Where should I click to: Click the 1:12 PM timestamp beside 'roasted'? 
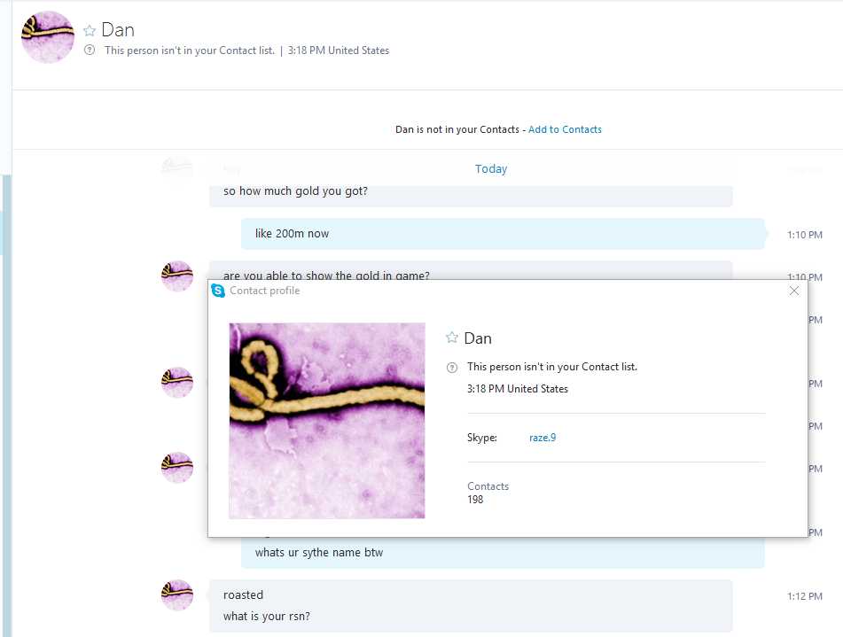click(x=805, y=596)
